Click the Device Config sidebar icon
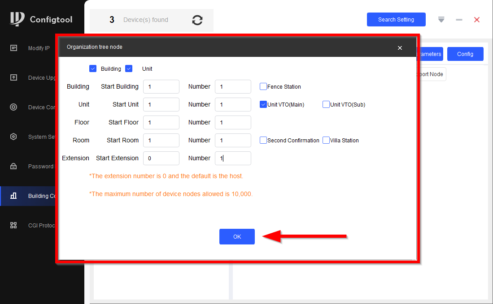 pyautogui.click(x=13, y=107)
